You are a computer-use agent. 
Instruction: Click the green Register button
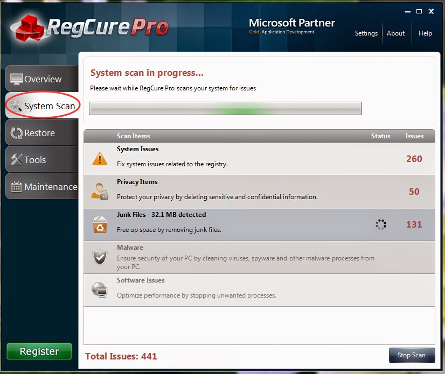click(x=39, y=351)
